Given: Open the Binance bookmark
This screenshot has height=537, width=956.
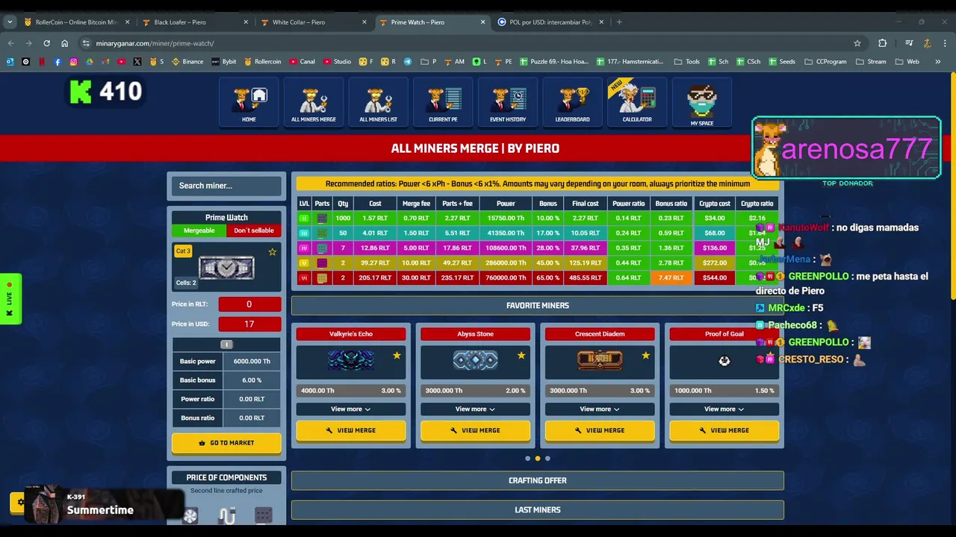Looking at the screenshot, I should click(187, 62).
